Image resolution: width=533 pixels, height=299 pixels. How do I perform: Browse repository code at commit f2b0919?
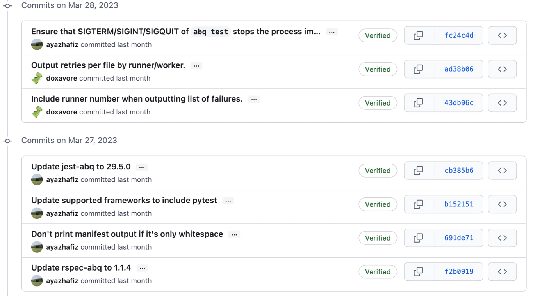(x=502, y=271)
